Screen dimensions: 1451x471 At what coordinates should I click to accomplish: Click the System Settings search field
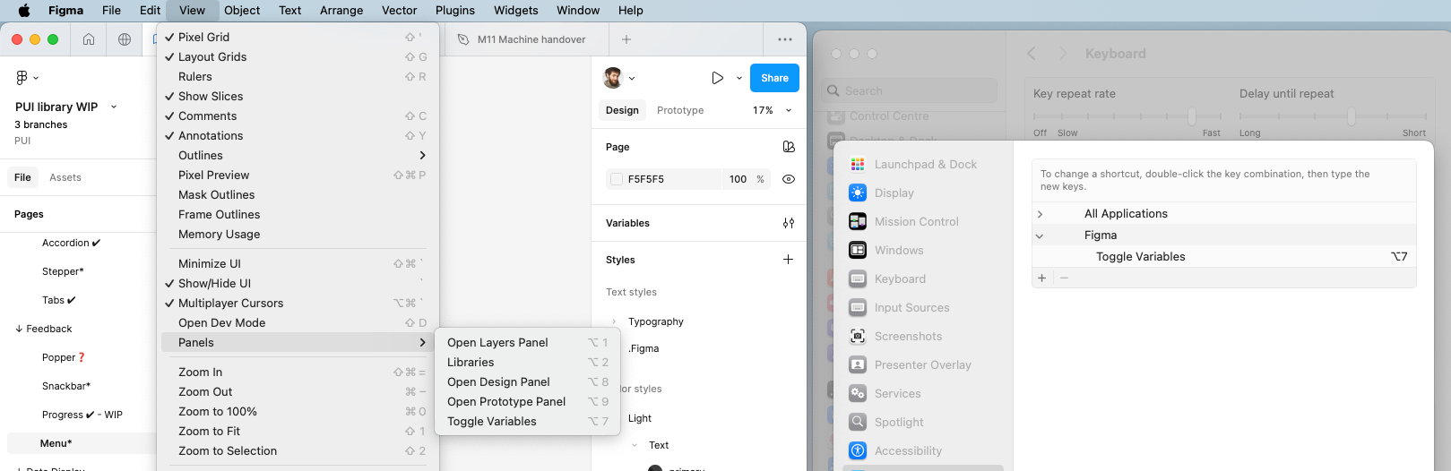pos(910,90)
